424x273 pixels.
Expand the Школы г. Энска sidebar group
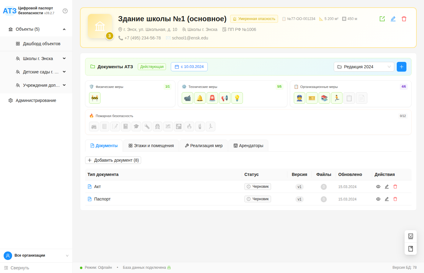point(38,58)
